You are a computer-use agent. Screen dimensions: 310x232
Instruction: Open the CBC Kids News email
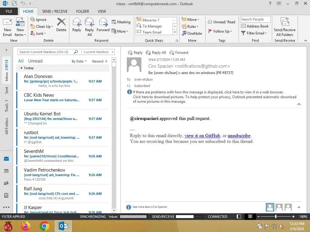point(63,100)
